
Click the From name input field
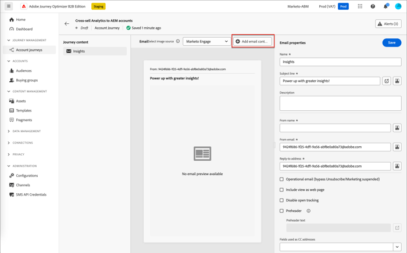(x=335, y=128)
